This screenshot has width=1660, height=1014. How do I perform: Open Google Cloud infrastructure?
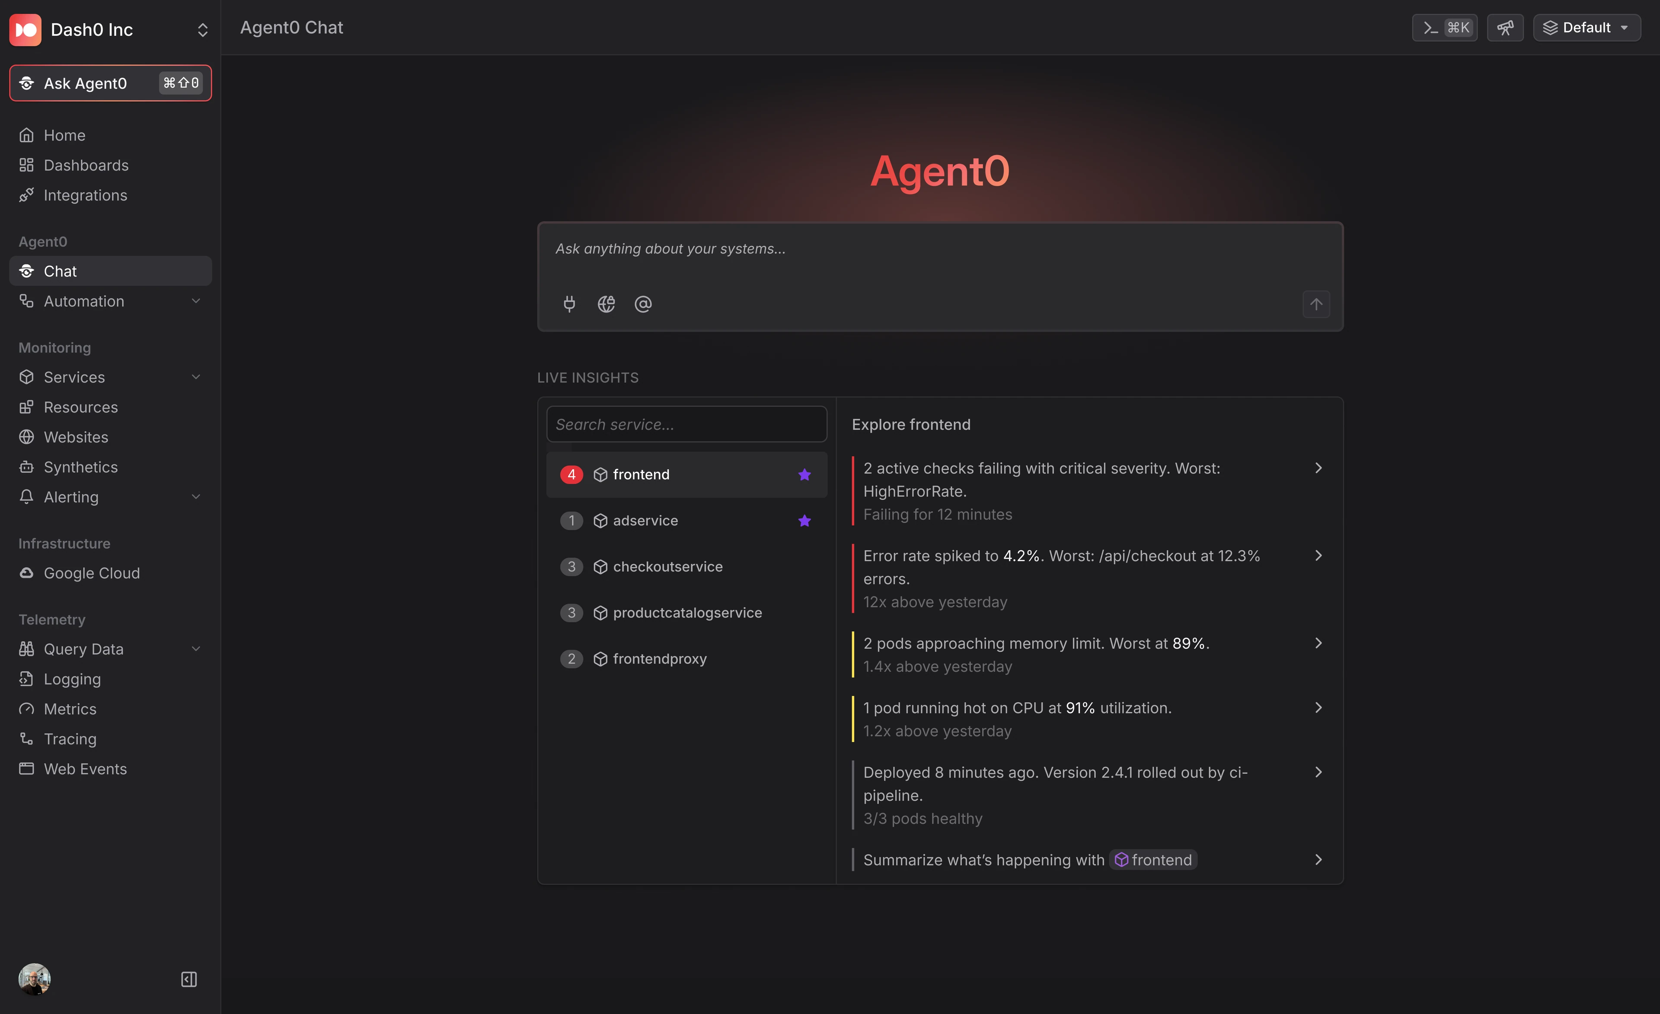[111, 573]
